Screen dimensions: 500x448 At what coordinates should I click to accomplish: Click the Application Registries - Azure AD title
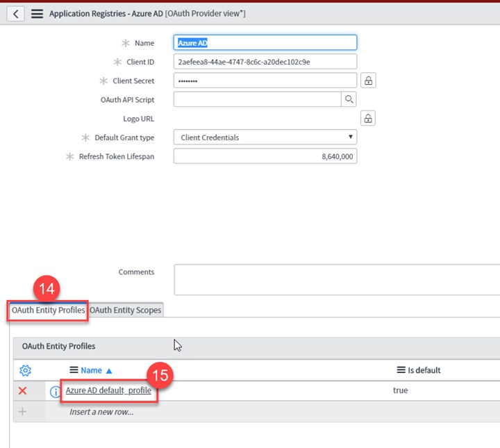click(x=106, y=14)
